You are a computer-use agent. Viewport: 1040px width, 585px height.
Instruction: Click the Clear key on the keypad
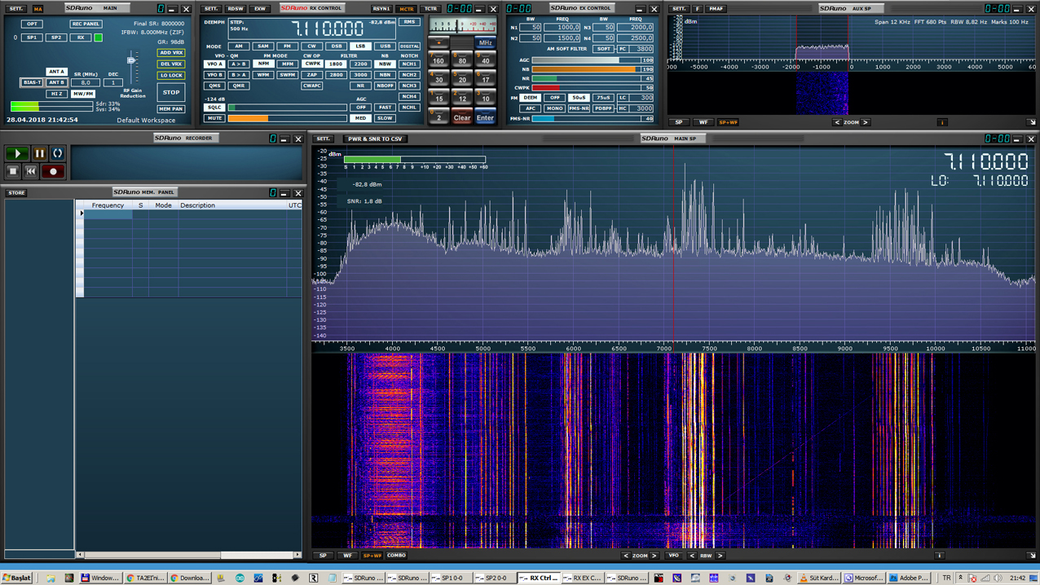tap(462, 117)
